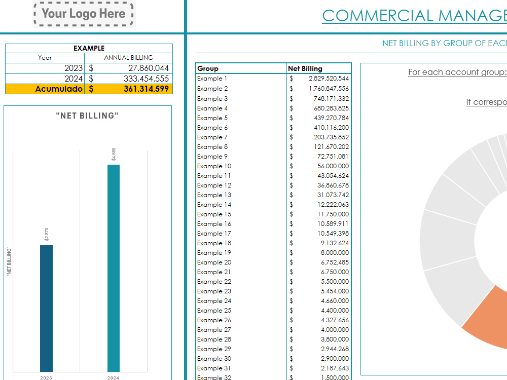Click 'For each account group:' chart heading
The height and width of the screenshot is (380, 507).
457,72
